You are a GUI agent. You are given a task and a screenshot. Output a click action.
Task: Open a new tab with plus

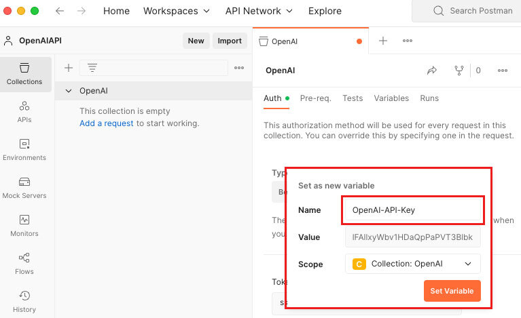click(383, 41)
